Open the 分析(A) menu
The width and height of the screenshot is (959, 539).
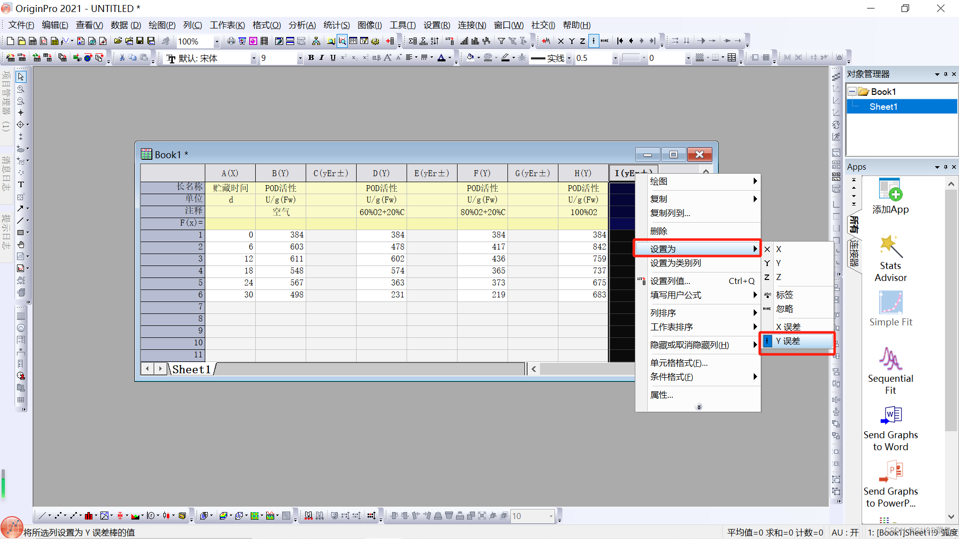coord(302,25)
